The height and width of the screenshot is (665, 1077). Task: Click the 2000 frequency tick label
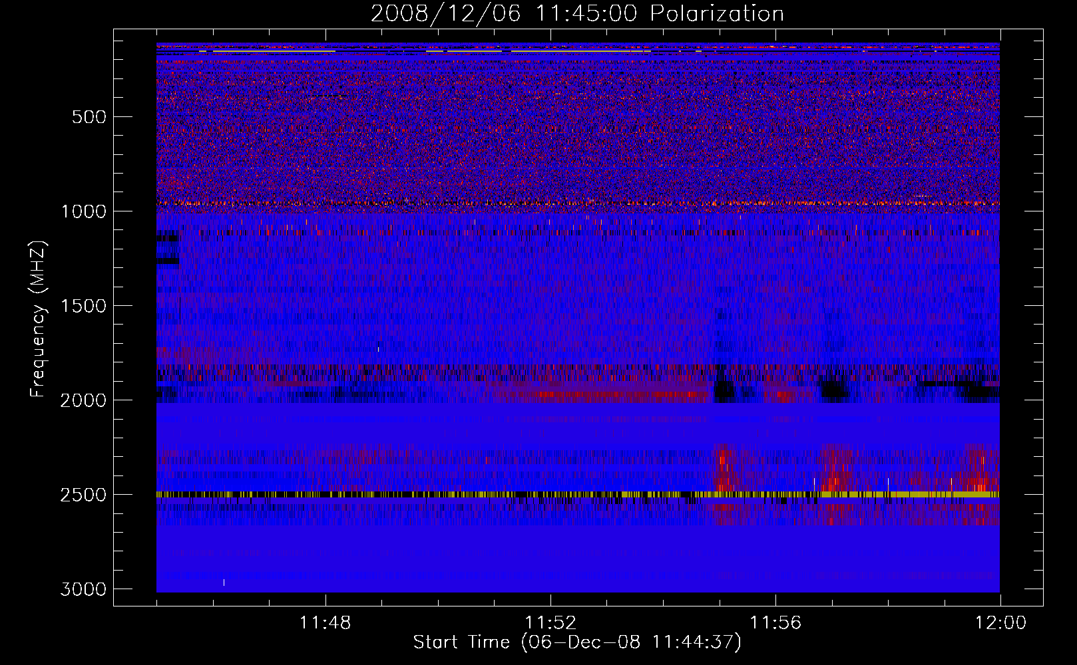[83, 400]
